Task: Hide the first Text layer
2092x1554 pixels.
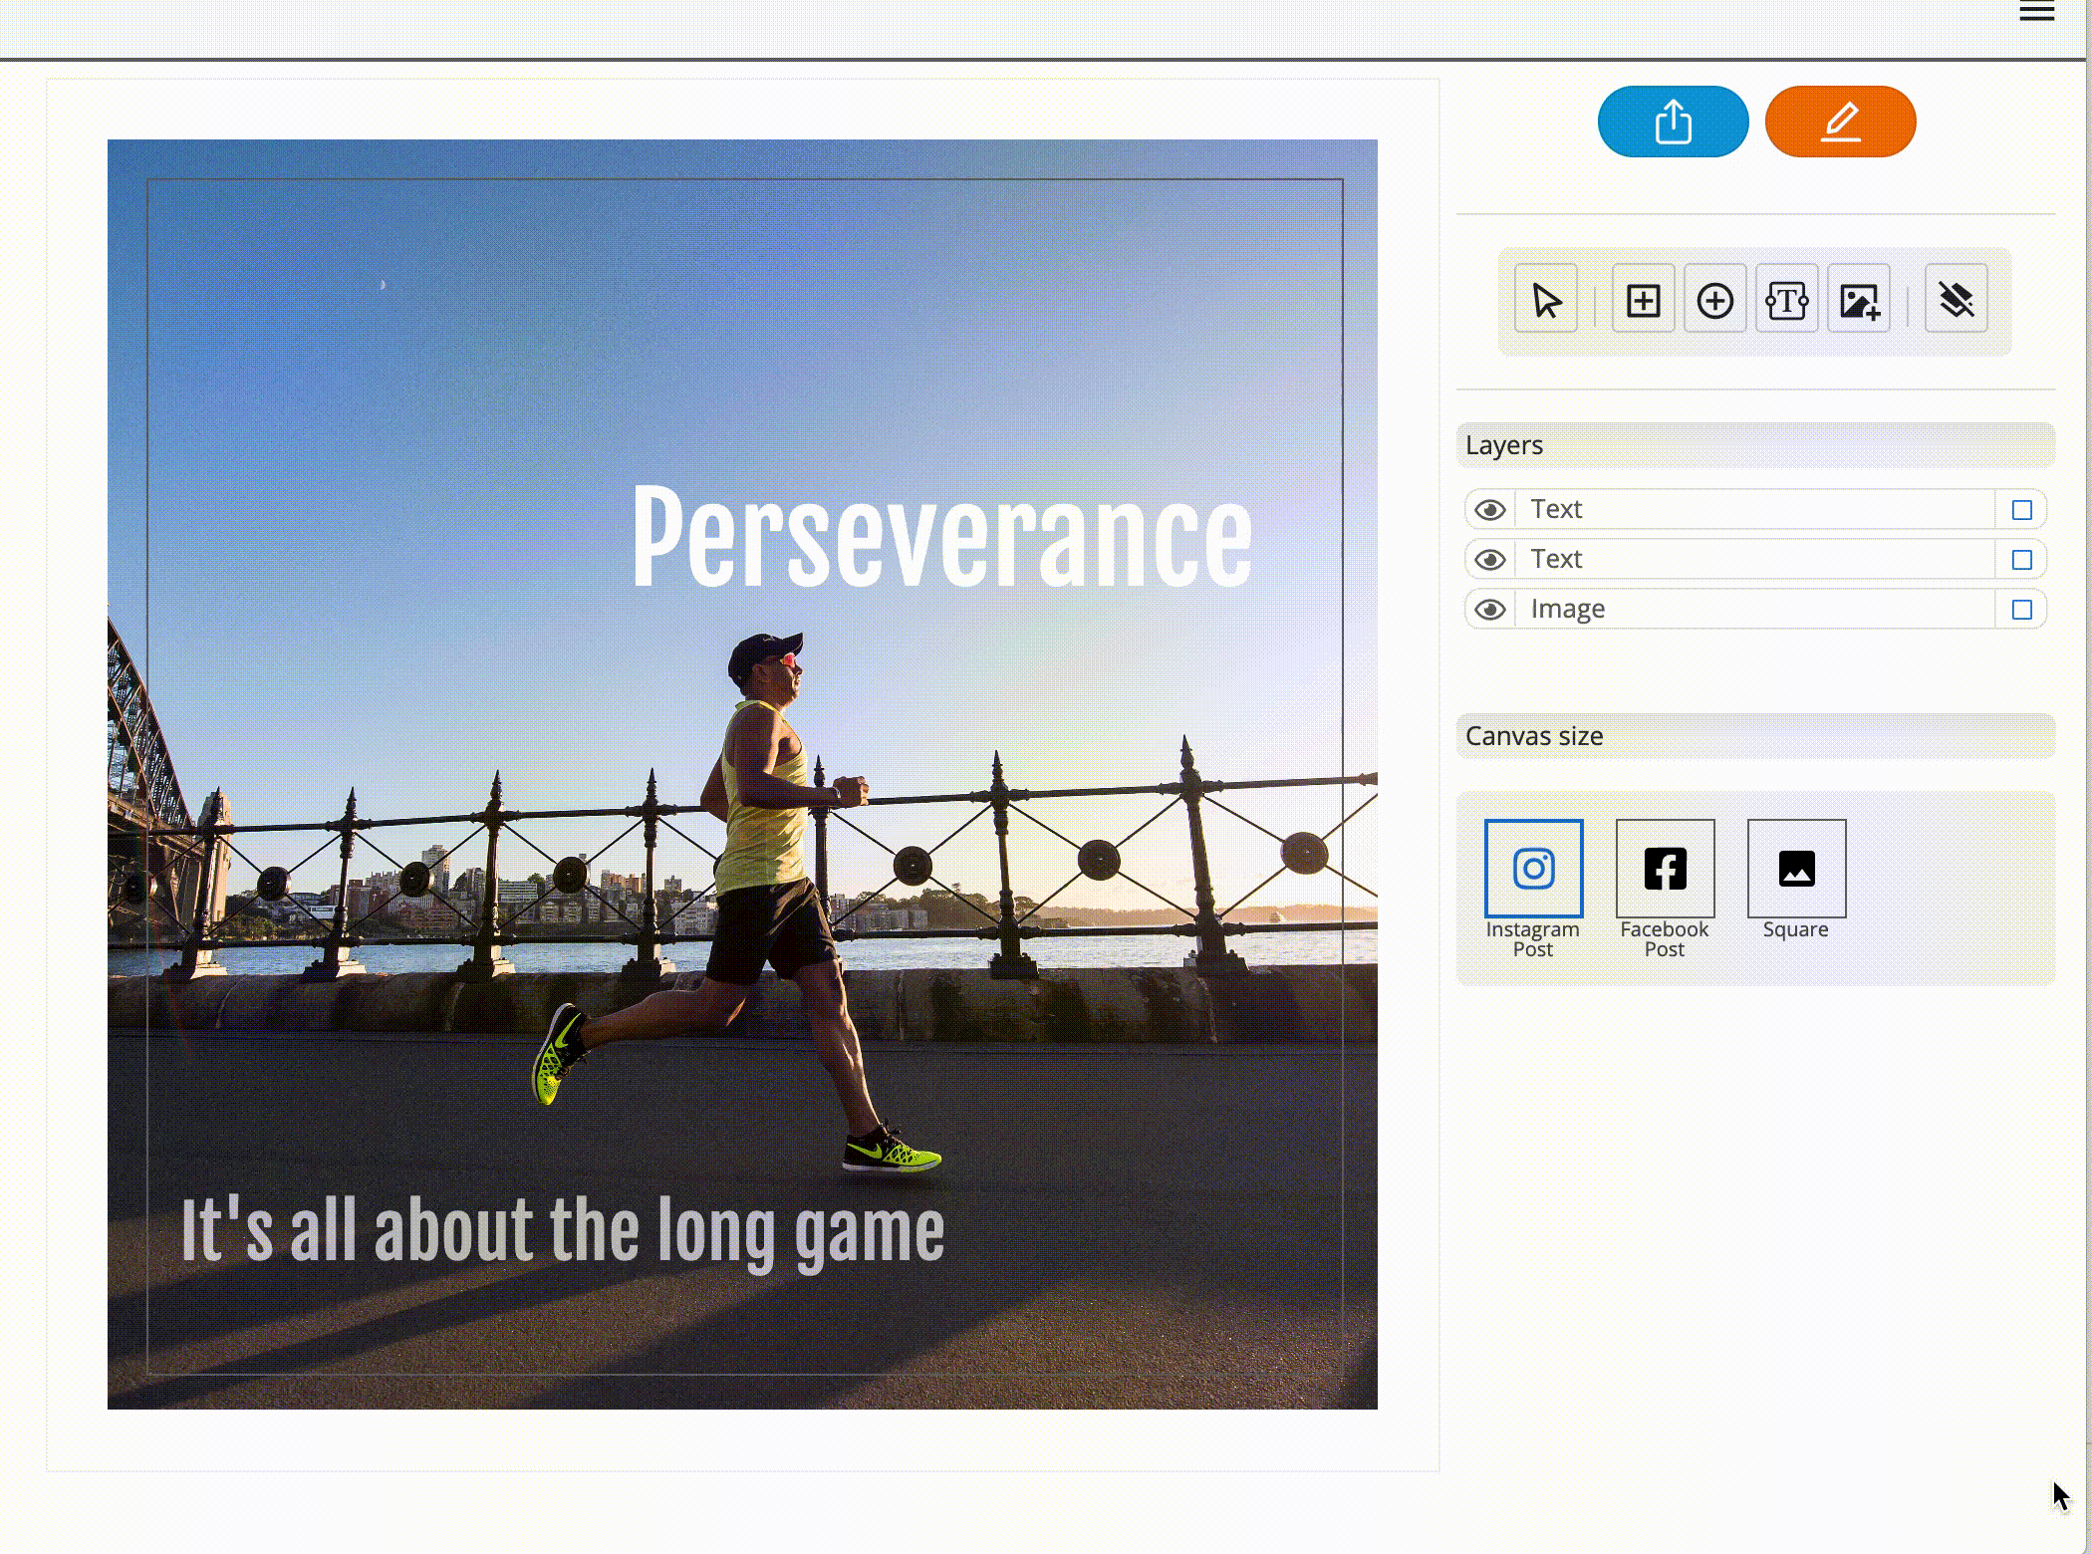Action: point(1490,510)
